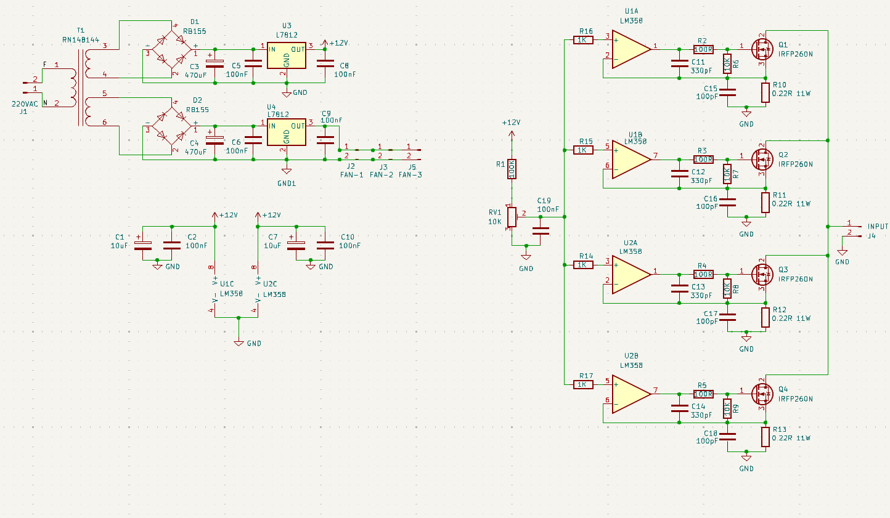Select capacitor C5 100nF symbol

pyautogui.click(x=253, y=64)
